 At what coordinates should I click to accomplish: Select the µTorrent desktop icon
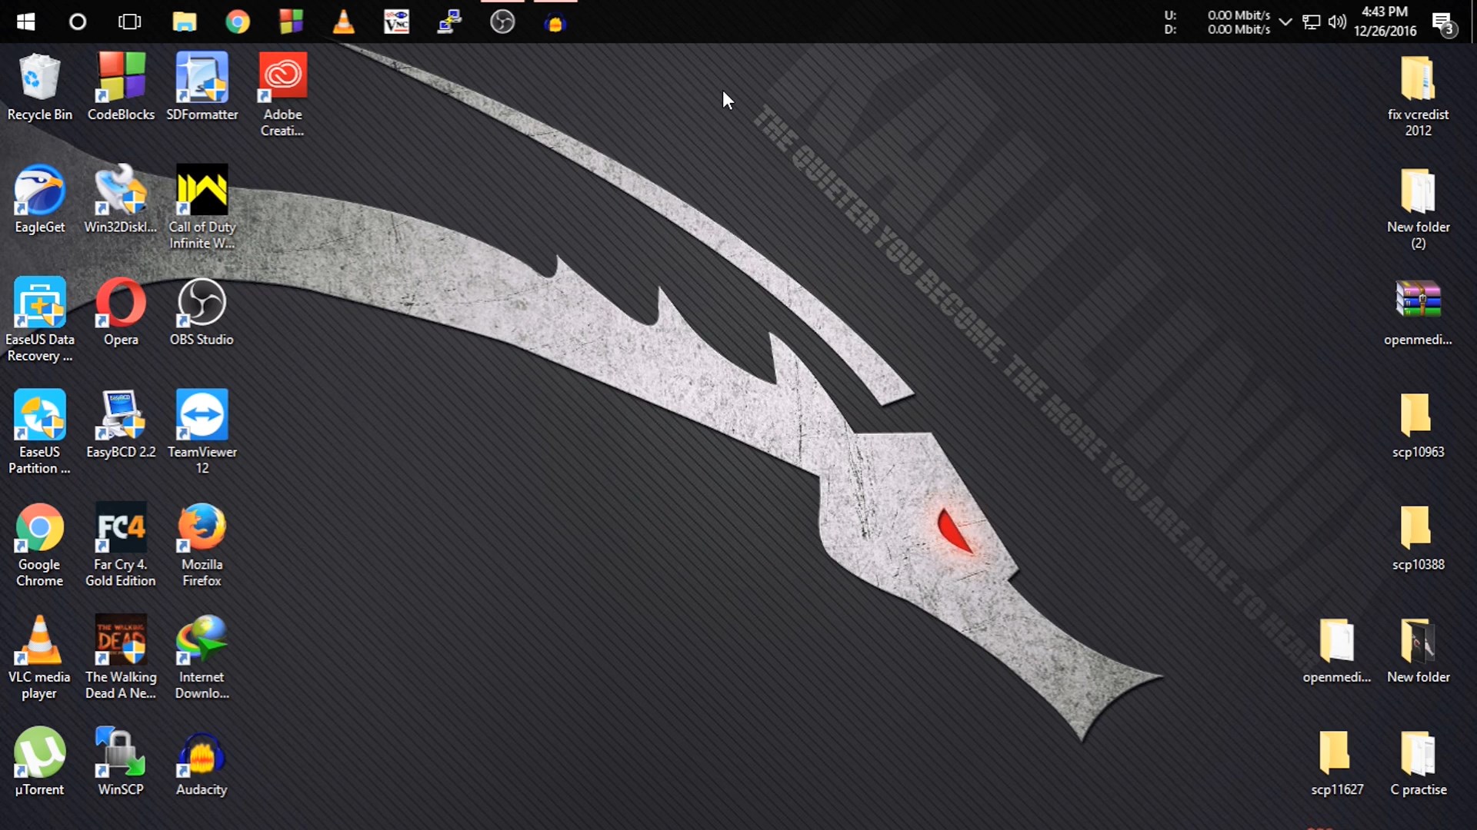coord(39,762)
